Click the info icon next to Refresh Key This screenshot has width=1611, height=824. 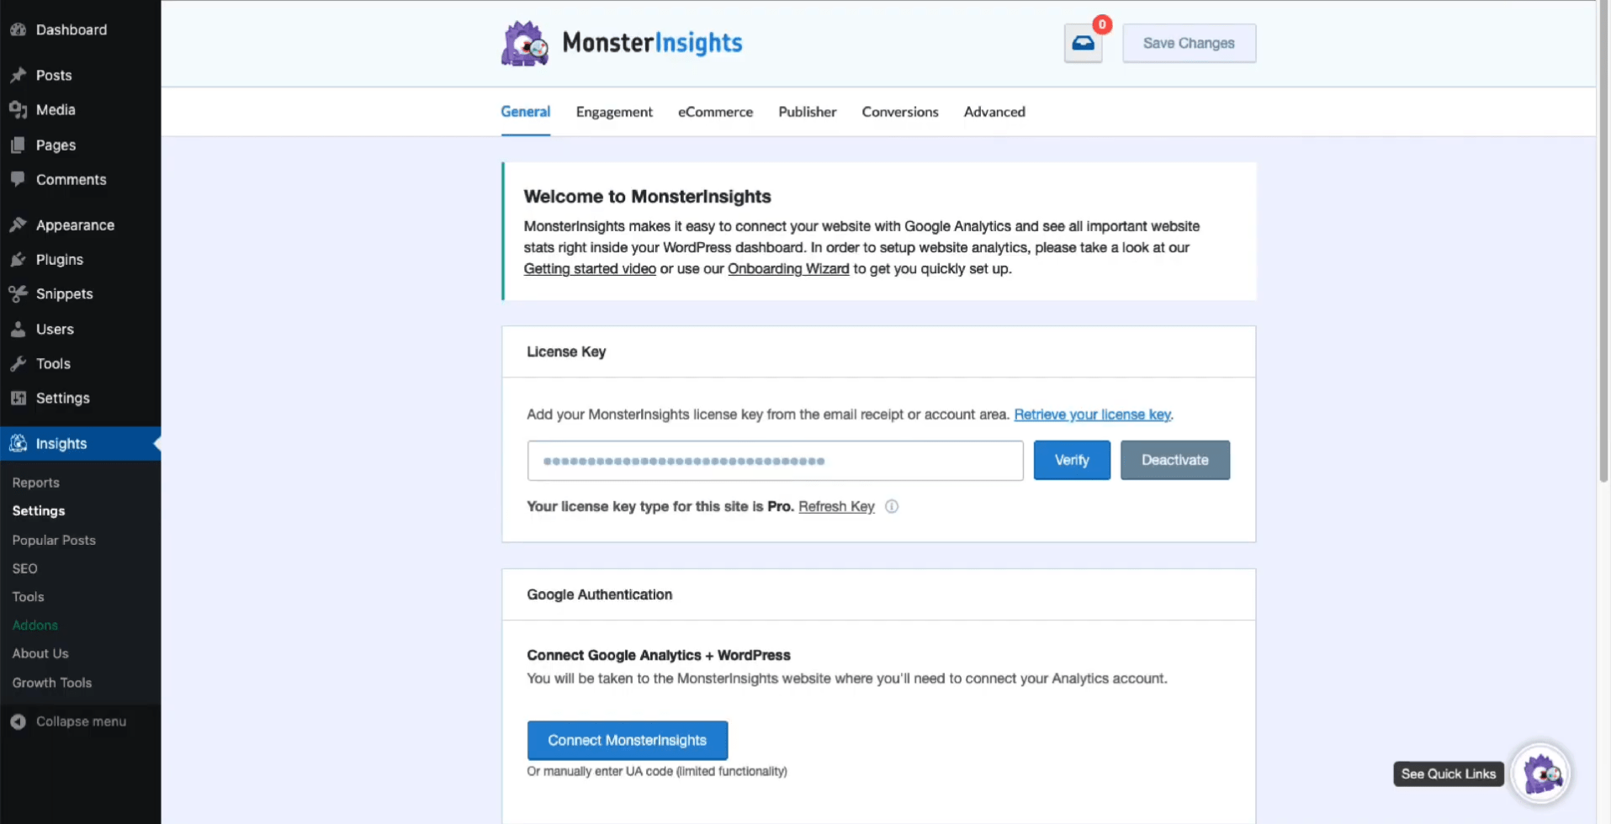892,506
